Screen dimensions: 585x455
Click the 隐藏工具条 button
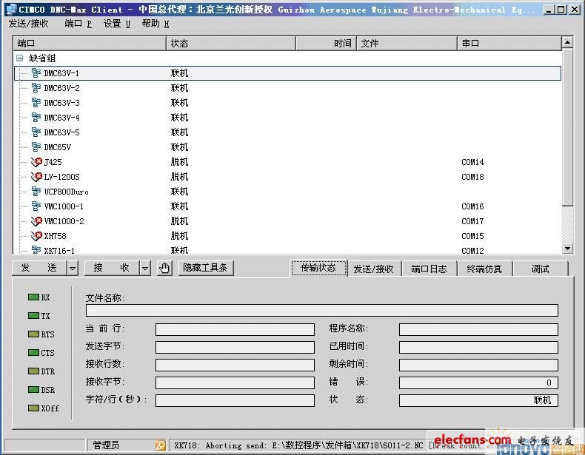click(206, 268)
